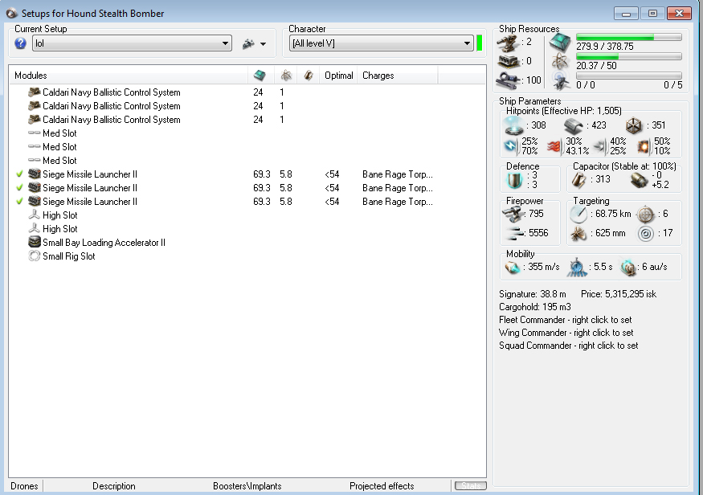
Task: Expand the arrow beside the ship icon
Action: tap(264, 44)
